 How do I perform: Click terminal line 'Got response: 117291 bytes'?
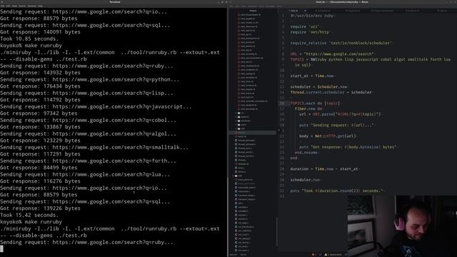click(40, 154)
